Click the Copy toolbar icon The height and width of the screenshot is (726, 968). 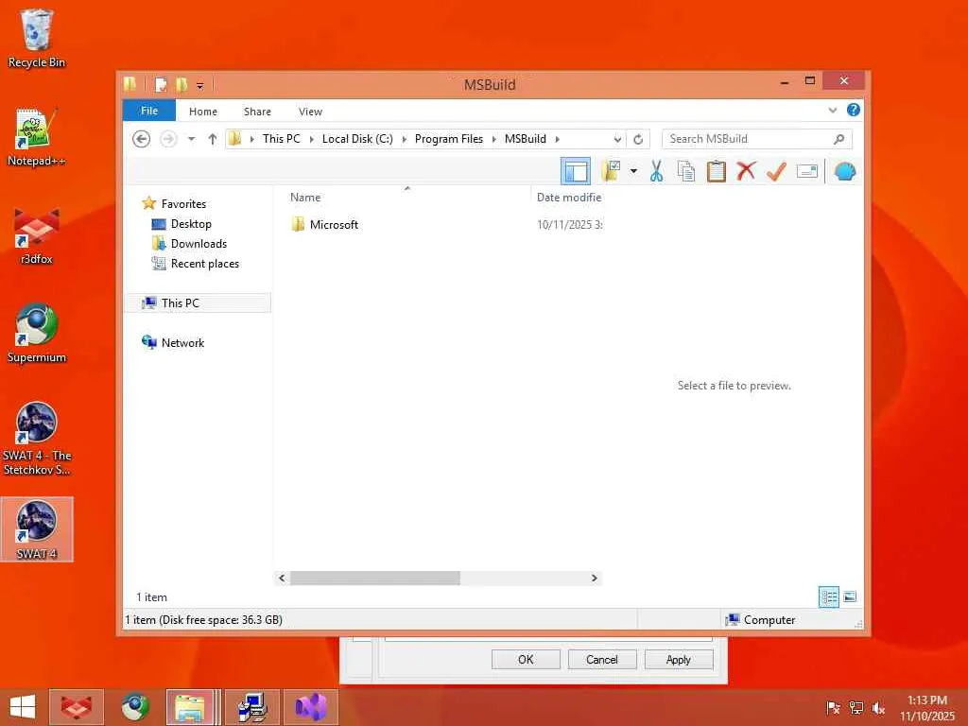pyautogui.click(x=686, y=171)
